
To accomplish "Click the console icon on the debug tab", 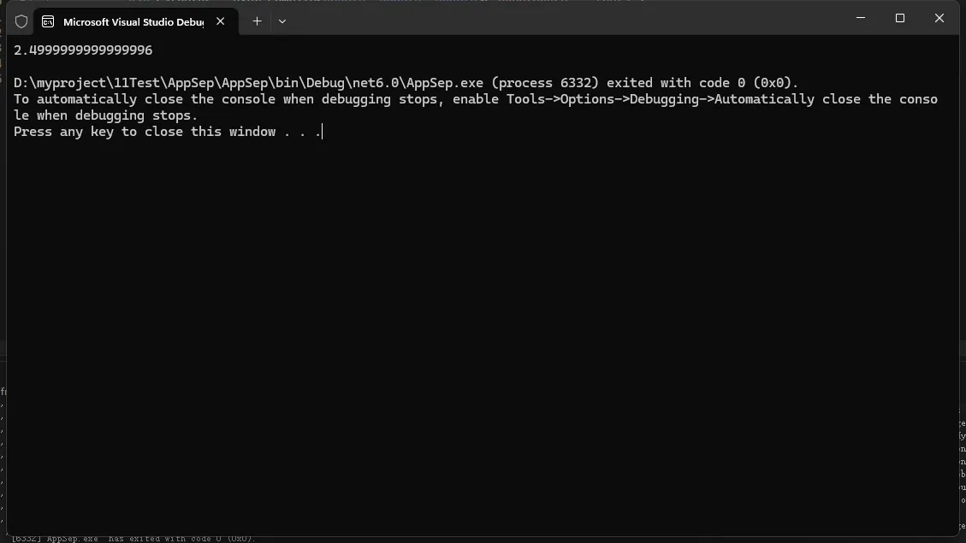I will click(x=49, y=21).
